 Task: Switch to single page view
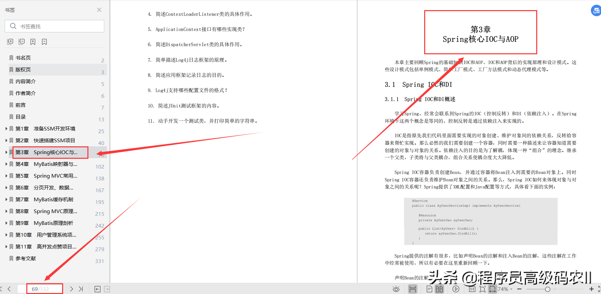click(x=429, y=289)
